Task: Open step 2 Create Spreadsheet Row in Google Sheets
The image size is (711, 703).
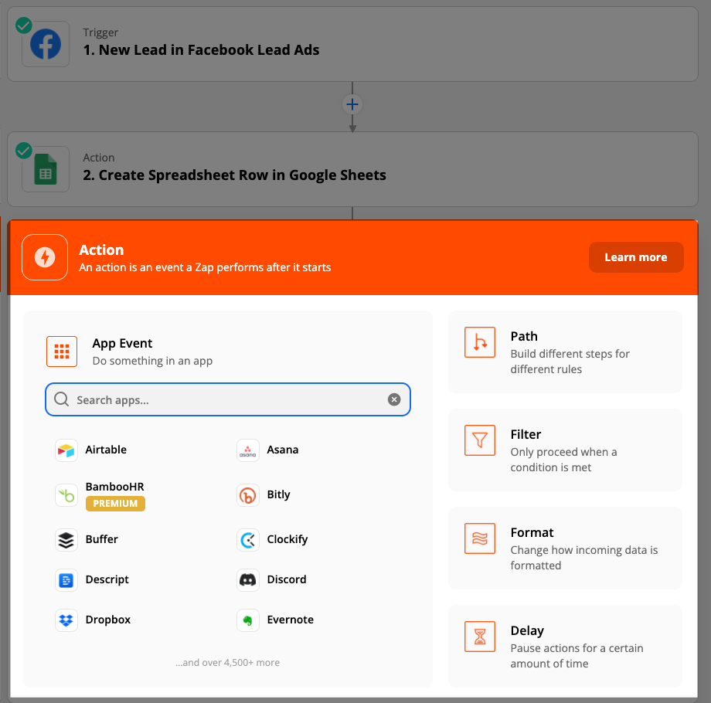Action: point(352,169)
